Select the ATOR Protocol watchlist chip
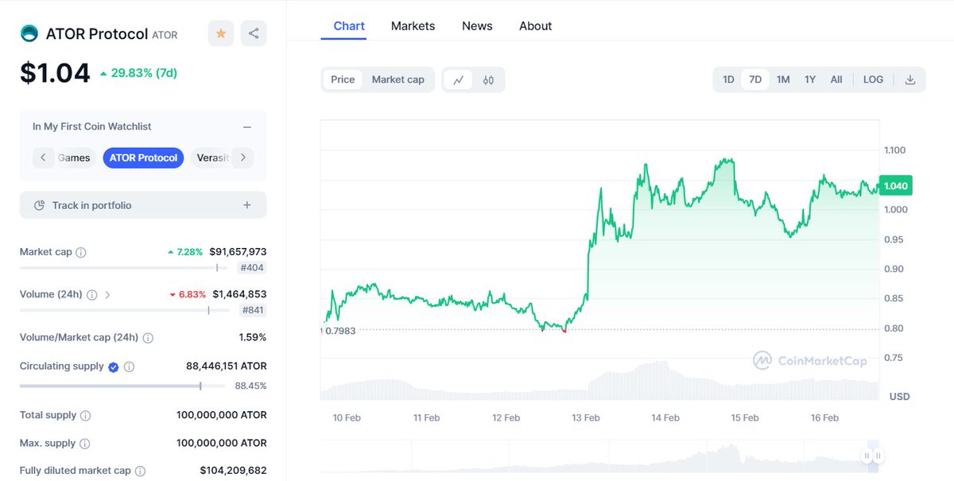This screenshot has height=481, width=954. coord(143,157)
